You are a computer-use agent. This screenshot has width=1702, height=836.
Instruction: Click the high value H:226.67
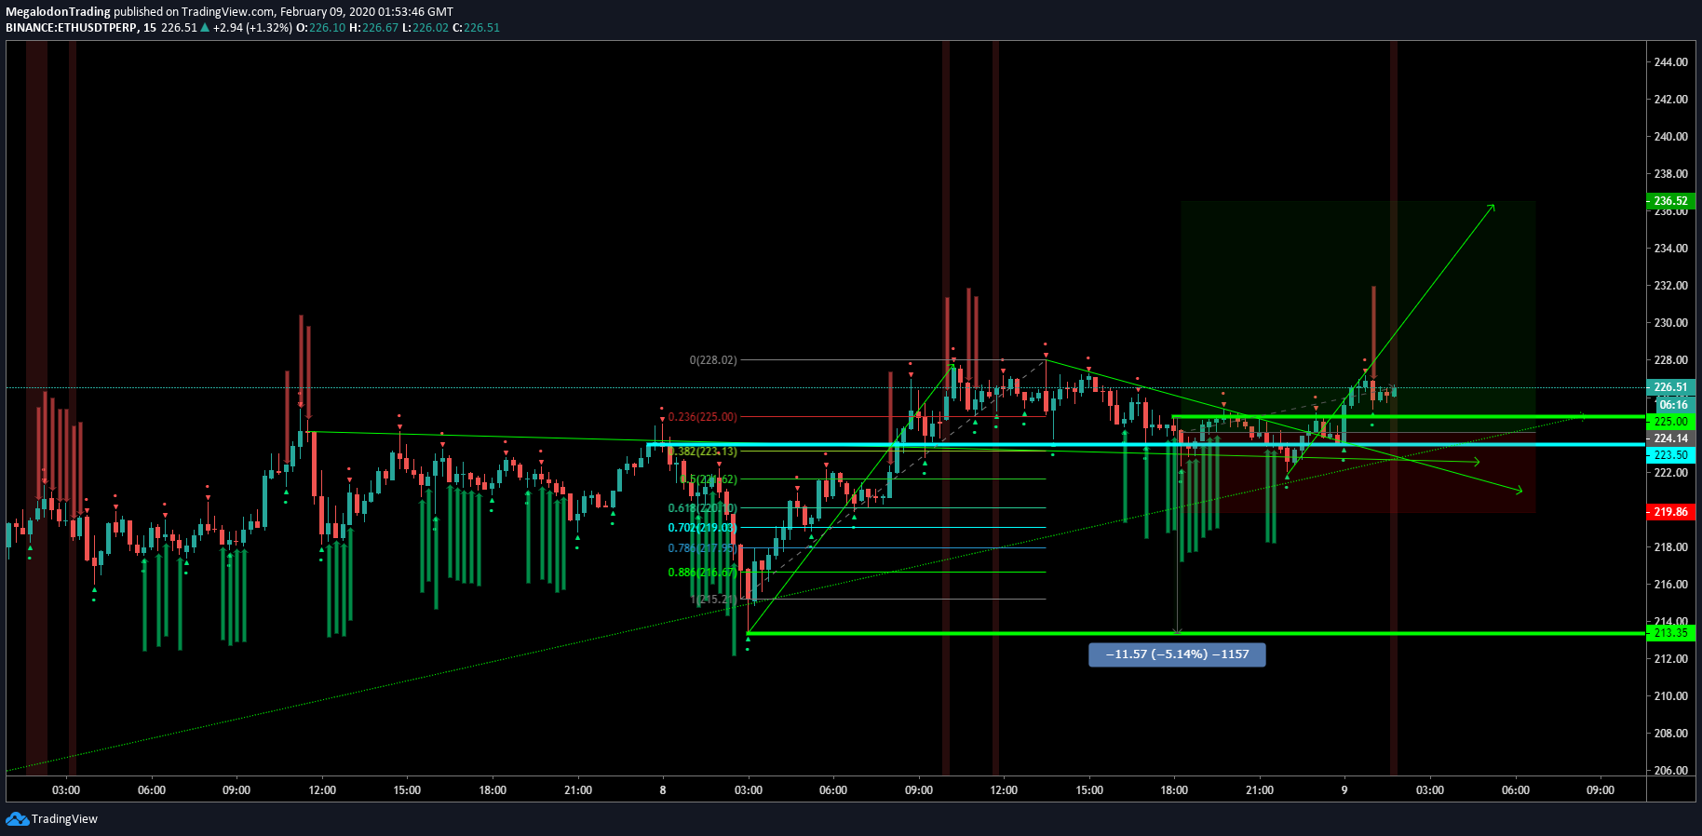pyautogui.click(x=373, y=28)
